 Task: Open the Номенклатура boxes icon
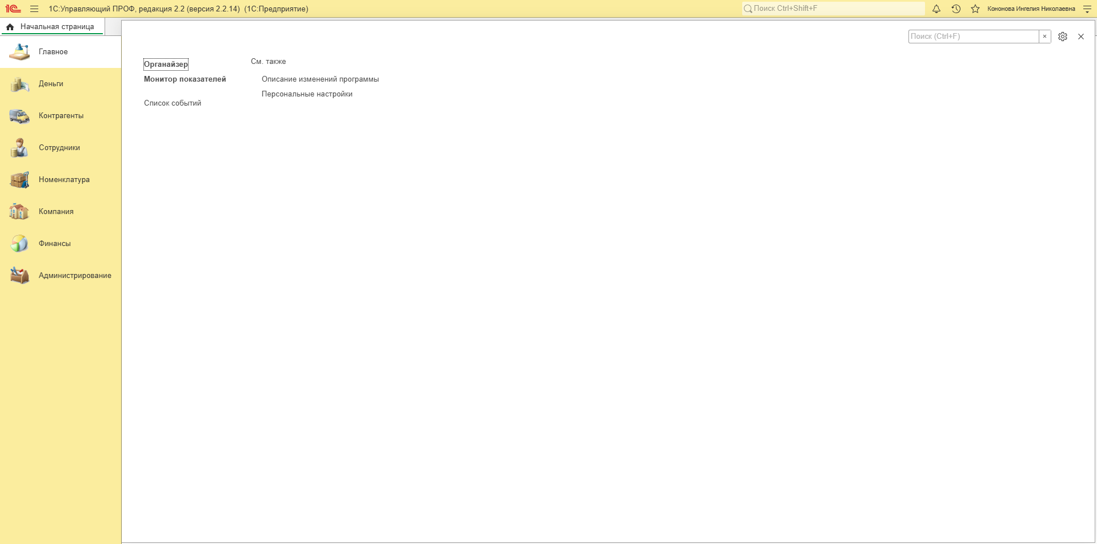[19, 180]
